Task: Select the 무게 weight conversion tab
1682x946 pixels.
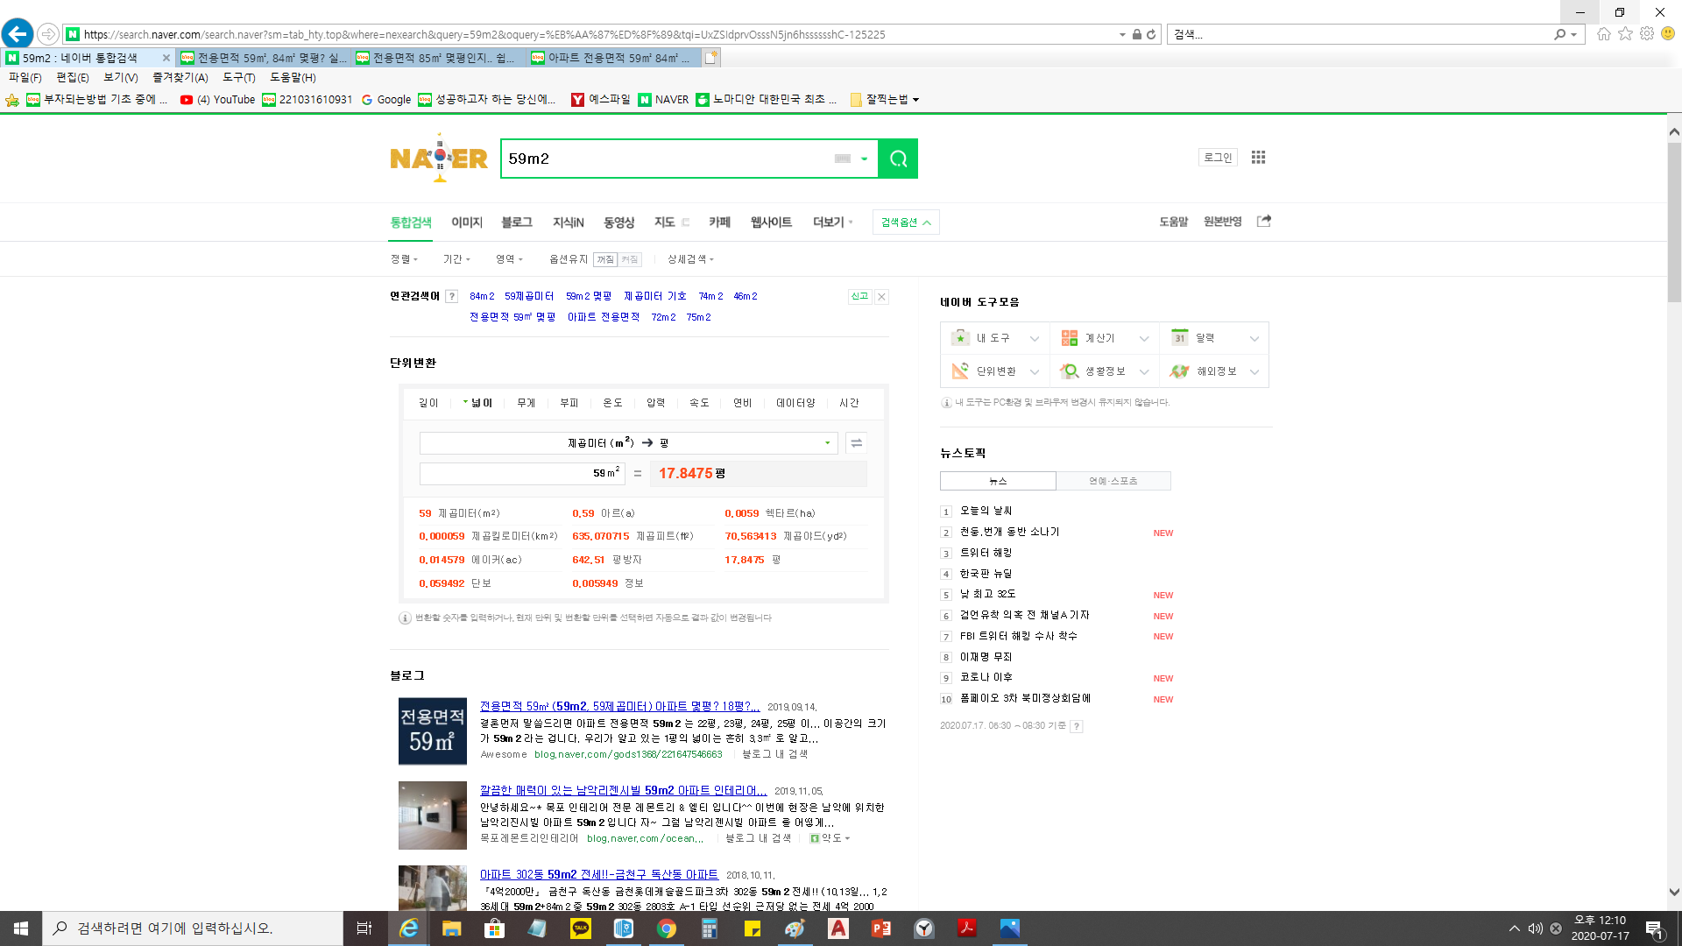Action: tap(526, 403)
